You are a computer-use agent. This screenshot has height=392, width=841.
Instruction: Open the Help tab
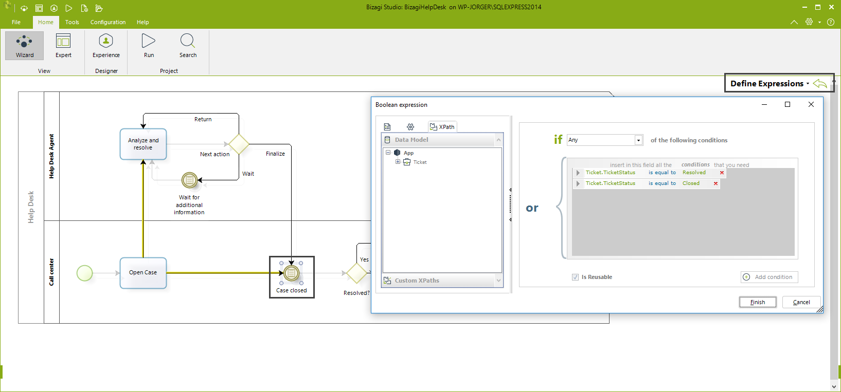[x=143, y=22]
